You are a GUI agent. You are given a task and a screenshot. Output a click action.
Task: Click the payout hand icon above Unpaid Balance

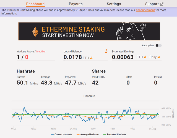click(x=106, y=51)
